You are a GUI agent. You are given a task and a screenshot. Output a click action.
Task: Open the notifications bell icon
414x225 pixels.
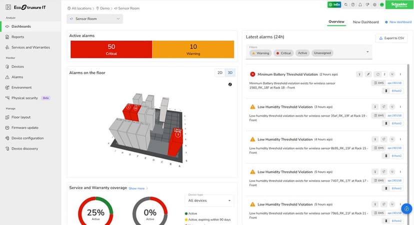click(x=360, y=5)
